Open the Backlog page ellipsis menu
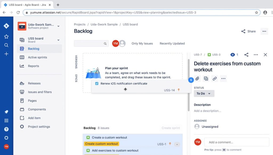This screenshot has width=273, height=155. tap(264, 31)
